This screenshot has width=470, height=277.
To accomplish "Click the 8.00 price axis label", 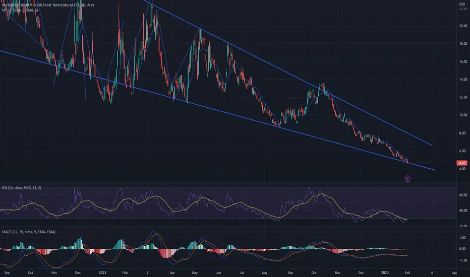I will (x=463, y=133).
